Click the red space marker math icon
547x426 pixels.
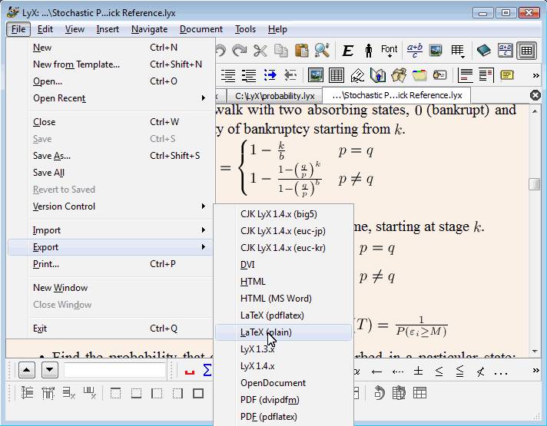[x=190, y=372]
